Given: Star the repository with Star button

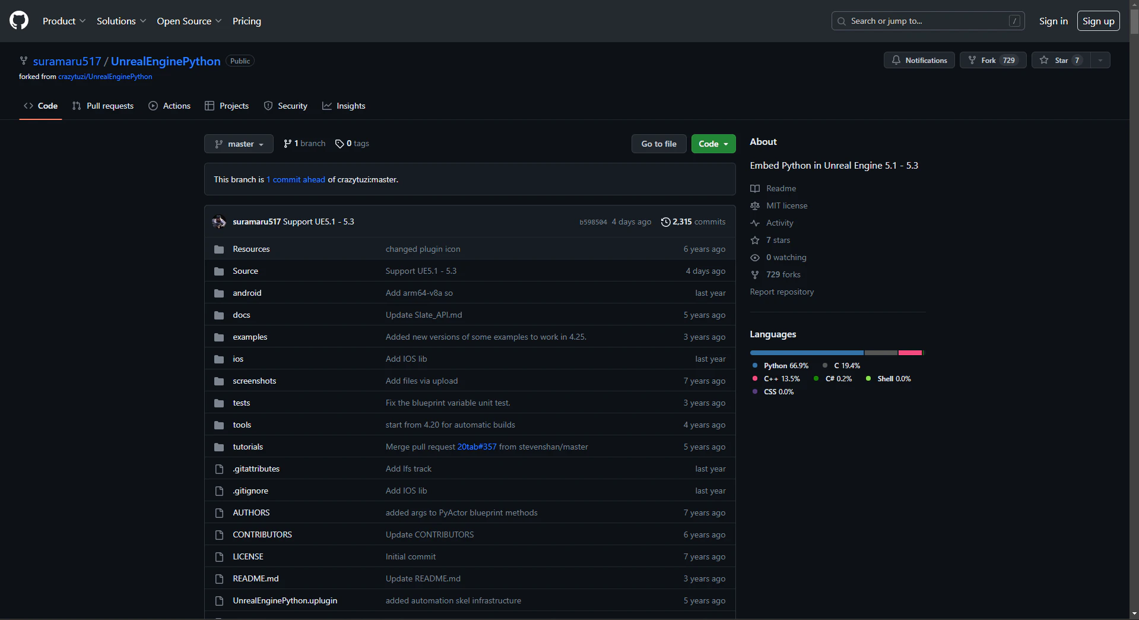Looking at the screenshot, I should pos(1061,60).
